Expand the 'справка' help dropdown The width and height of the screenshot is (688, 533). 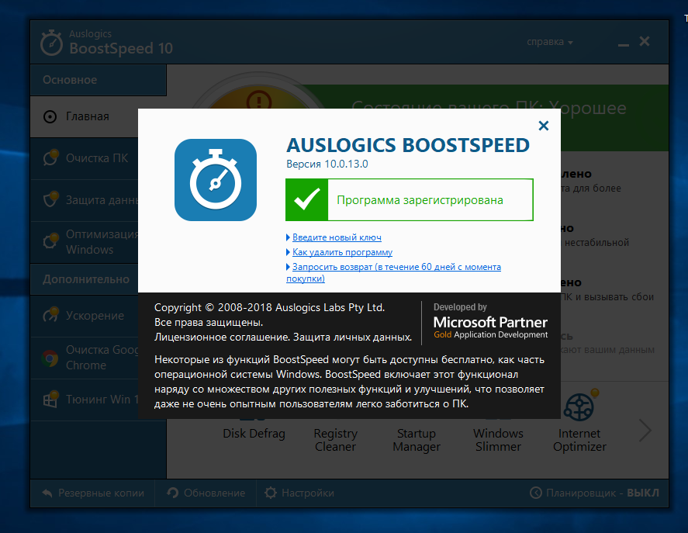point(550,42)
